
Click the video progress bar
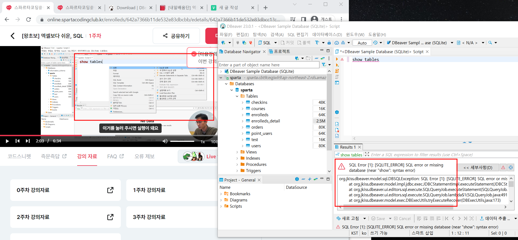(109, 135)
